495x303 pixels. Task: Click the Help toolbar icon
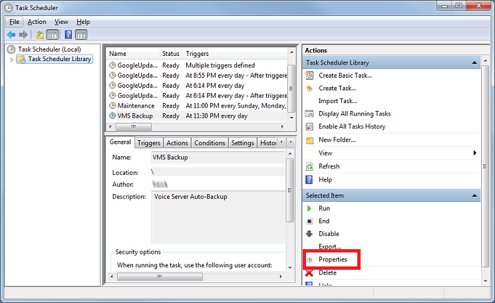point(68,35)
